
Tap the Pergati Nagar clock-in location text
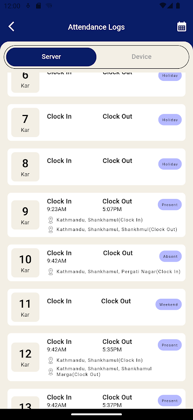click(118, 271)
